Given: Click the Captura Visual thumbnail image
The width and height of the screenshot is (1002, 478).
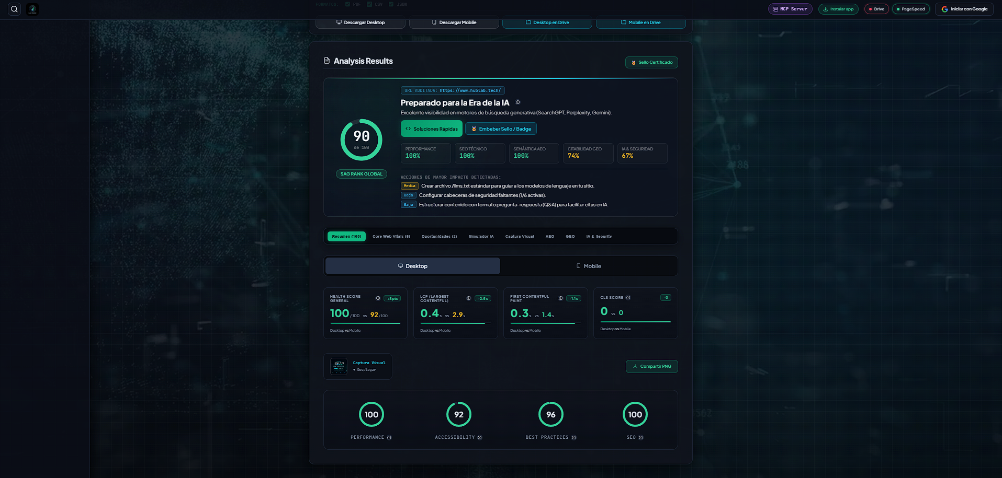Looking at the screenshot, I should (x=339, y=366).
